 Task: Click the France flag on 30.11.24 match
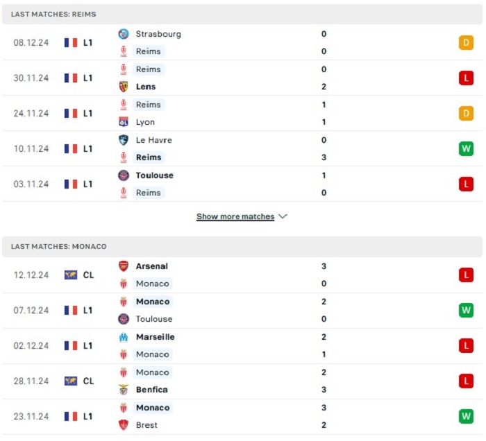coord(71,78)
